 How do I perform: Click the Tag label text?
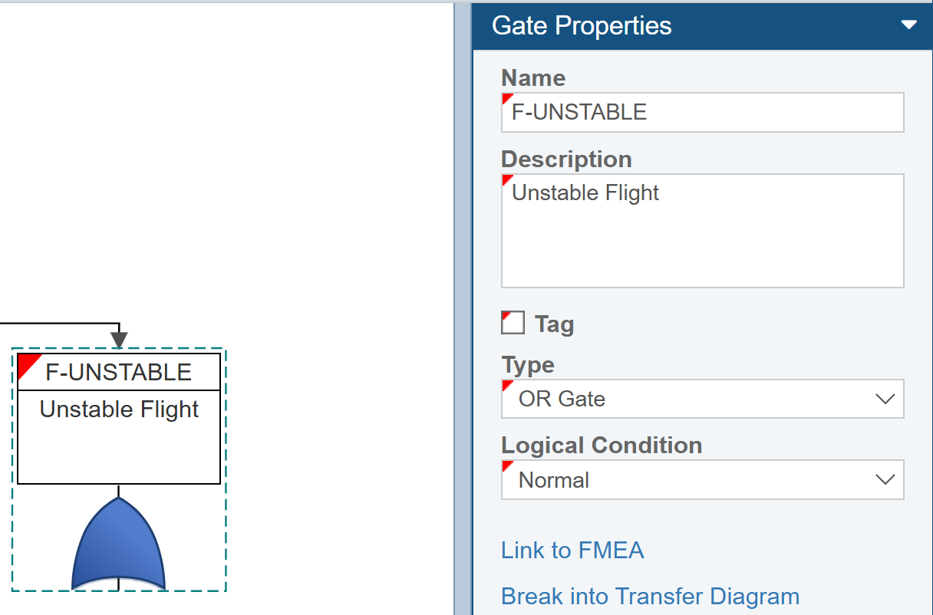[x=554, y=324]
